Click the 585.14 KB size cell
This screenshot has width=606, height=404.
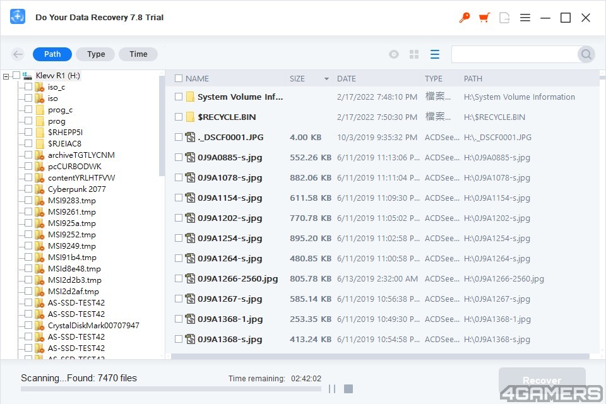click(311, 299)
